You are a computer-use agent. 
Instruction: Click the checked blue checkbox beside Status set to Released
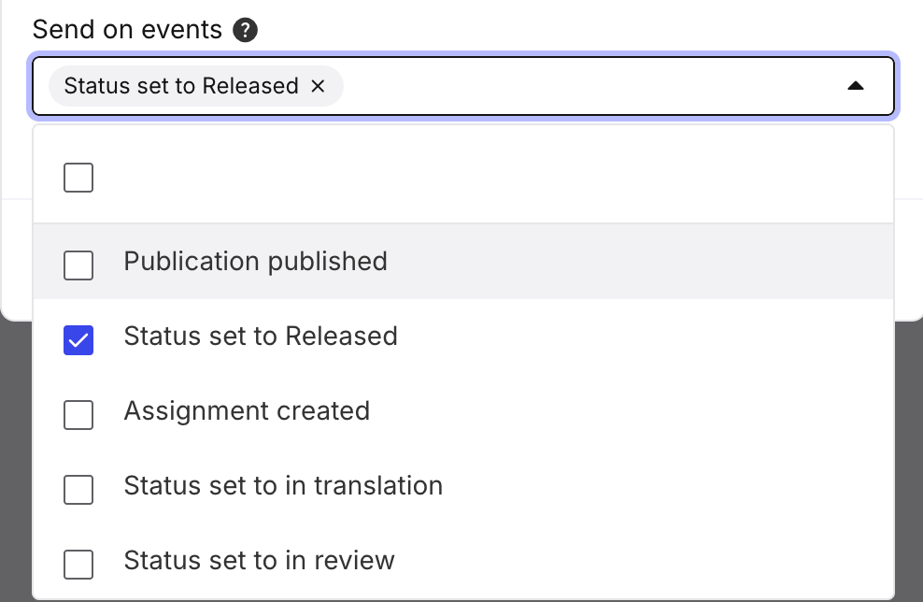(x=78, y=340)
